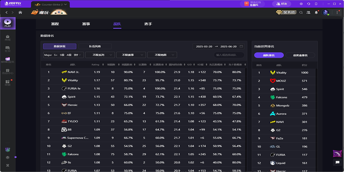This screenshot has height=172, width=344.
Task: Open the Counter-Strike 2 game dropdown
Action: [x=51, y=4]
